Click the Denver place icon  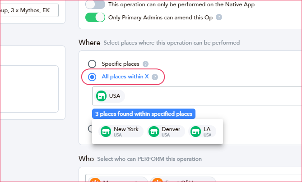(153, 132)
